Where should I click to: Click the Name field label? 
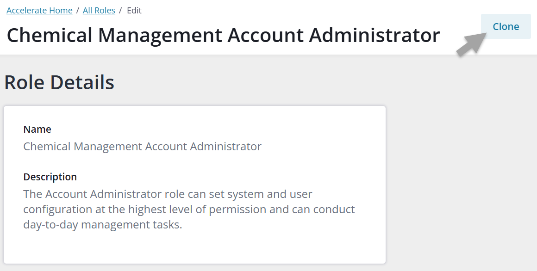(37, 129)
